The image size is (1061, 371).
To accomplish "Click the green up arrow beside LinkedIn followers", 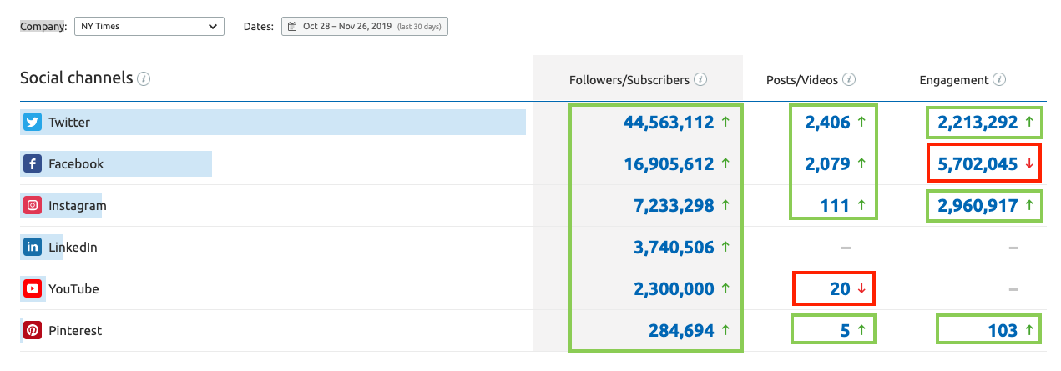I will pos(725,248).
